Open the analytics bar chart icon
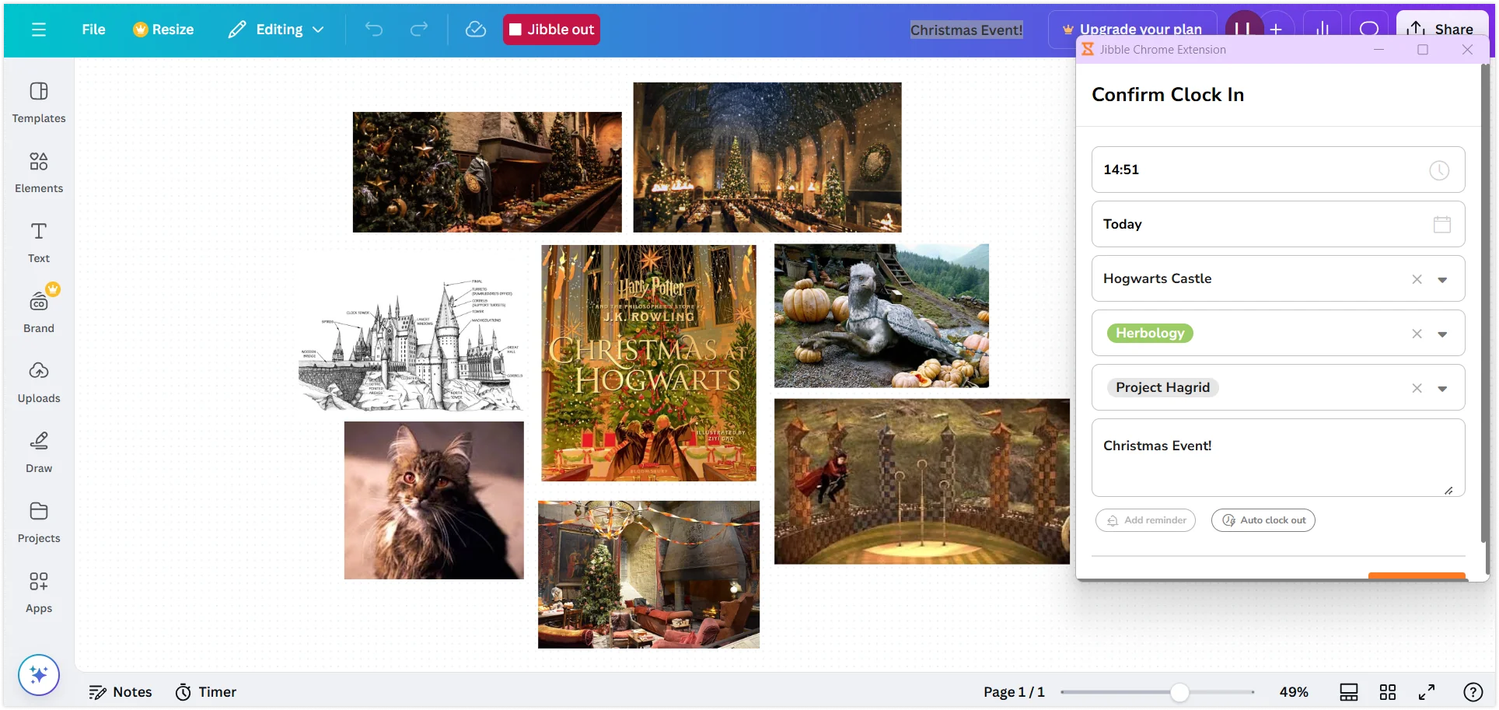Screen dimensions: 1499x710 [1322, 30]
